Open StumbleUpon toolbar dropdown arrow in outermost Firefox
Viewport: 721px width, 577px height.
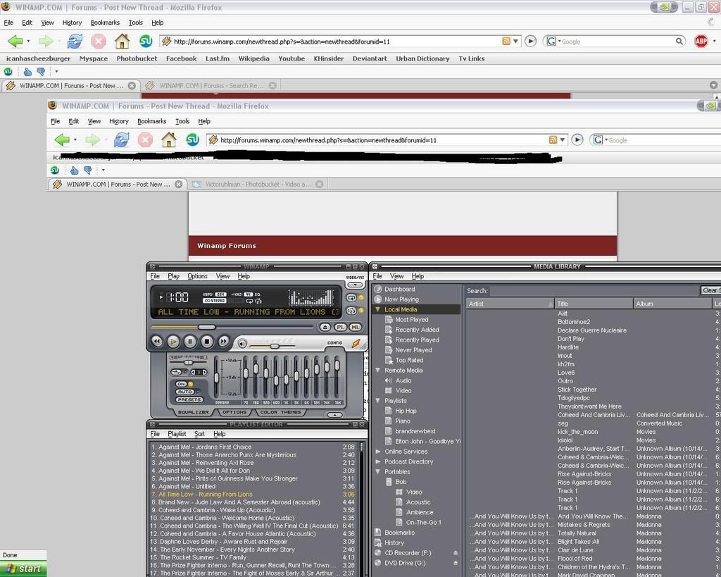pos(56,71)
